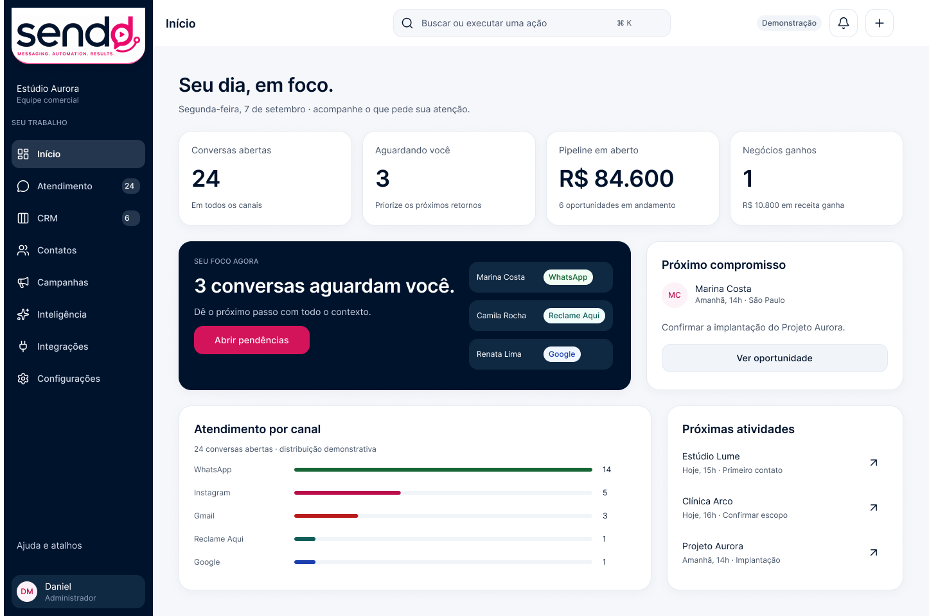Viewport: 929px width, 616px height.
Task: Click the Demonstração badge
Action: (789, 23)
